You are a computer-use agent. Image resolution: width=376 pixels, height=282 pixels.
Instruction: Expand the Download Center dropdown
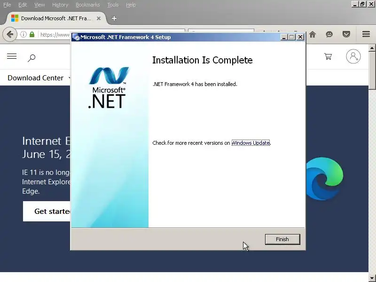(x=39, y=78)
